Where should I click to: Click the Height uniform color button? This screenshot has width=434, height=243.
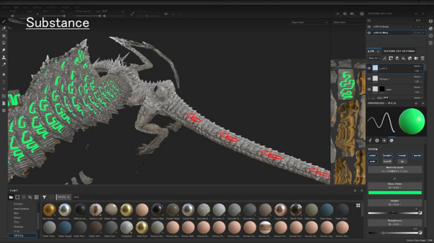394,203
